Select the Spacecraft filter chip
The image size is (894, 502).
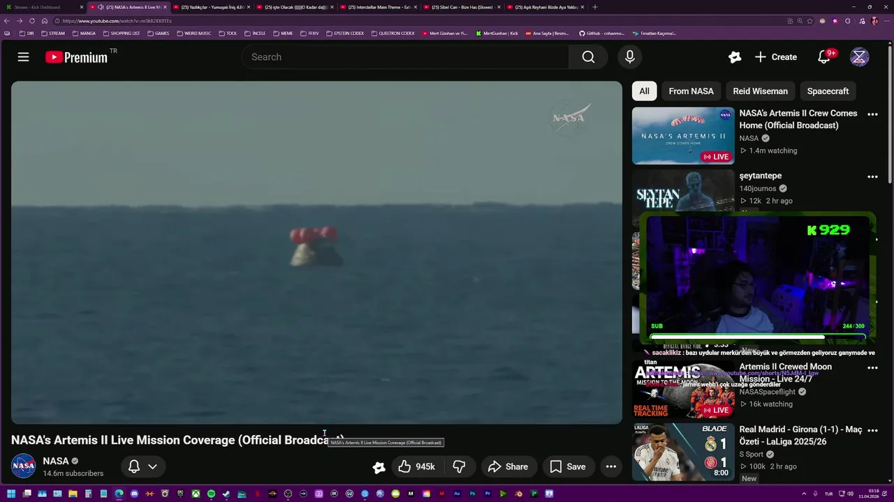click(x=828, y=91)
